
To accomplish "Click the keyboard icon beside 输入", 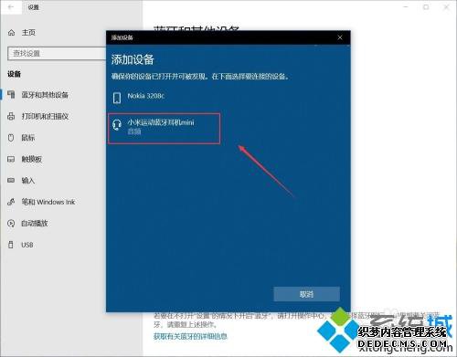I will (x=11, y=181).
